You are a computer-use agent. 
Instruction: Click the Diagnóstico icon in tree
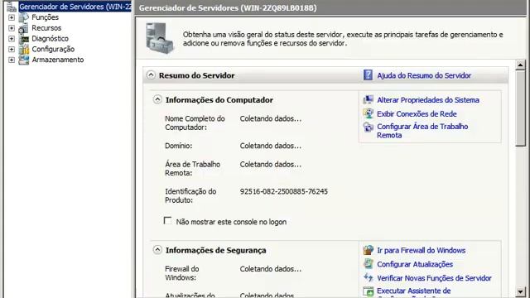coord(24,39)
